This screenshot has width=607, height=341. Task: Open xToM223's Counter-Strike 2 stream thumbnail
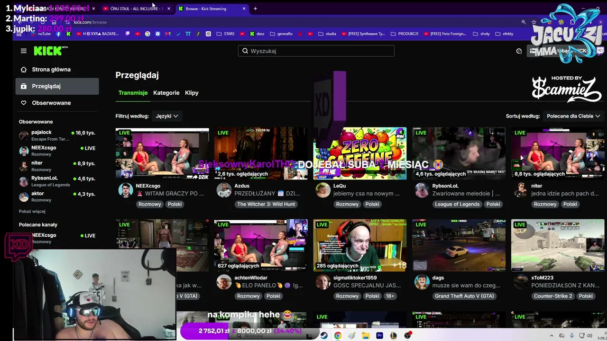coord(558,245)
